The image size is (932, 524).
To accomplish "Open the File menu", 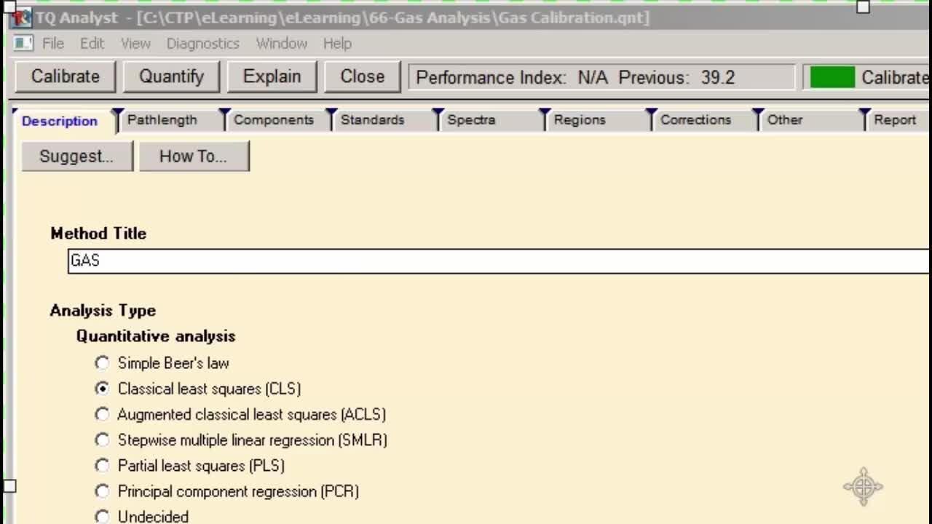I will click(53, 44).
